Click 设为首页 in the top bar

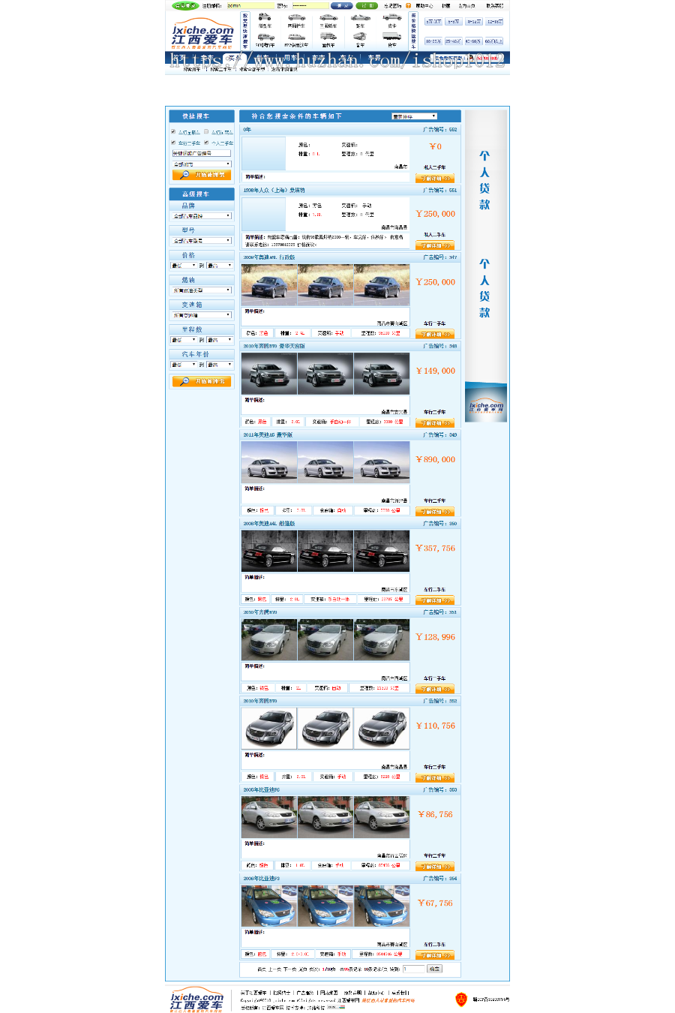point(466,5)
